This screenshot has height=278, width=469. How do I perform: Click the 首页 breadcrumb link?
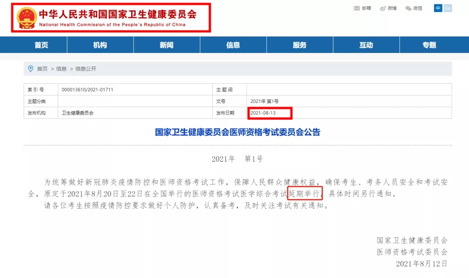pyautogui.click(x=42, y=69)
